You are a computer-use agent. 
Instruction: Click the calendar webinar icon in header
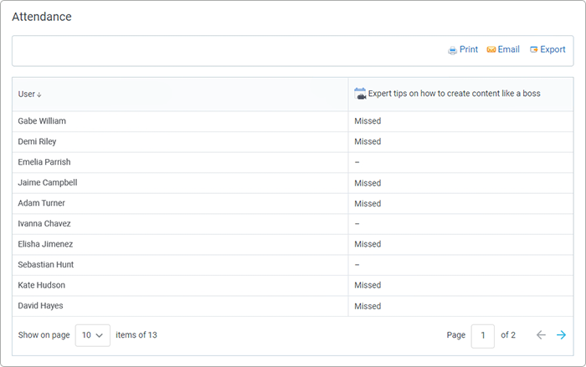pyautogui.click(x=360, y=94)
